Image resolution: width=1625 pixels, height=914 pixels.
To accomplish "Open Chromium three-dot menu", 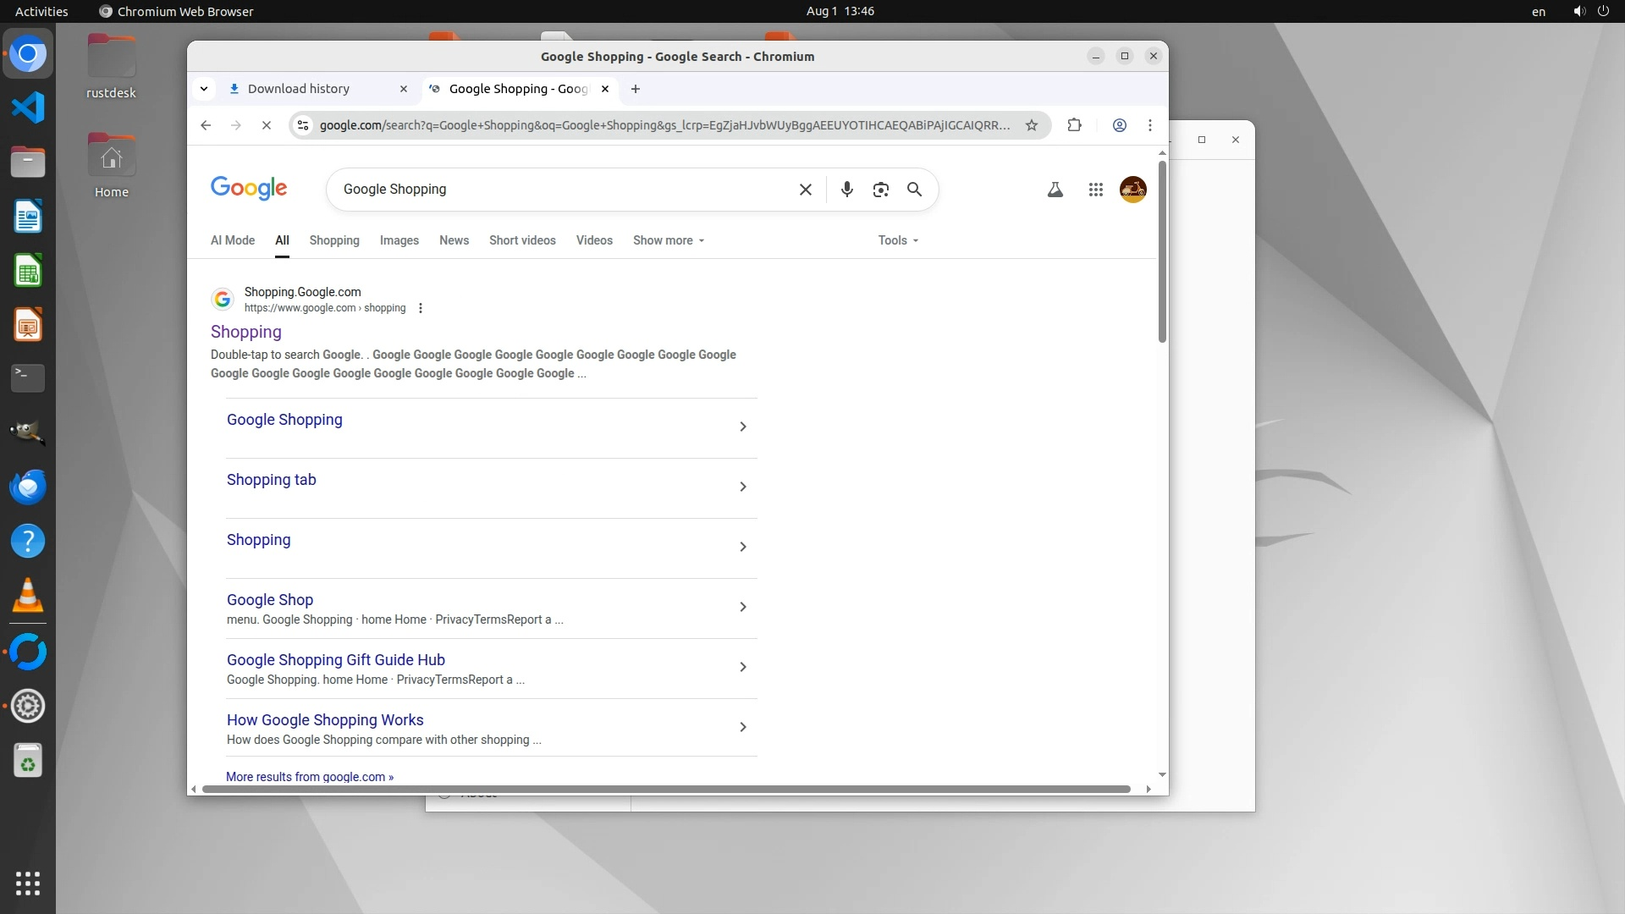I will [x=1149, y=125].
